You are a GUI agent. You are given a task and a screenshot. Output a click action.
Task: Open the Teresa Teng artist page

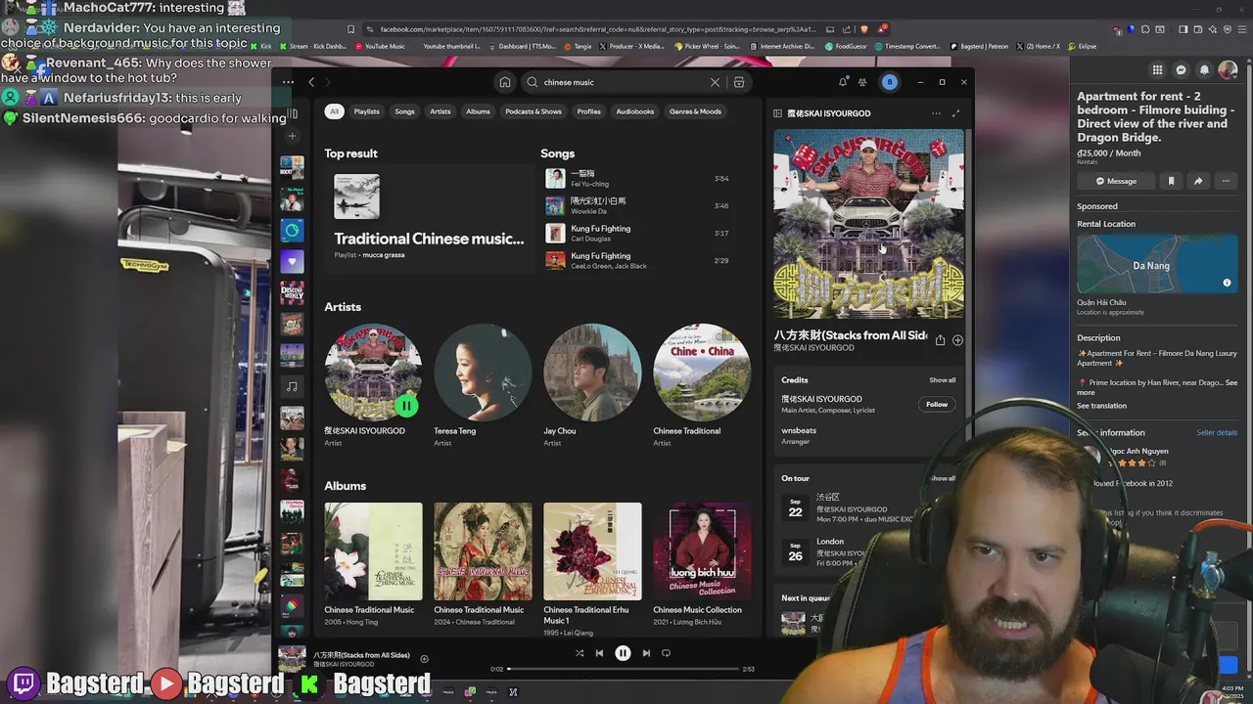pyautogui.click(x=483, y=385)
